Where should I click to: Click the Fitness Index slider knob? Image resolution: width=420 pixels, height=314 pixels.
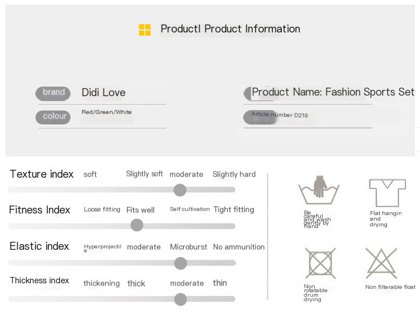(137, 225)
